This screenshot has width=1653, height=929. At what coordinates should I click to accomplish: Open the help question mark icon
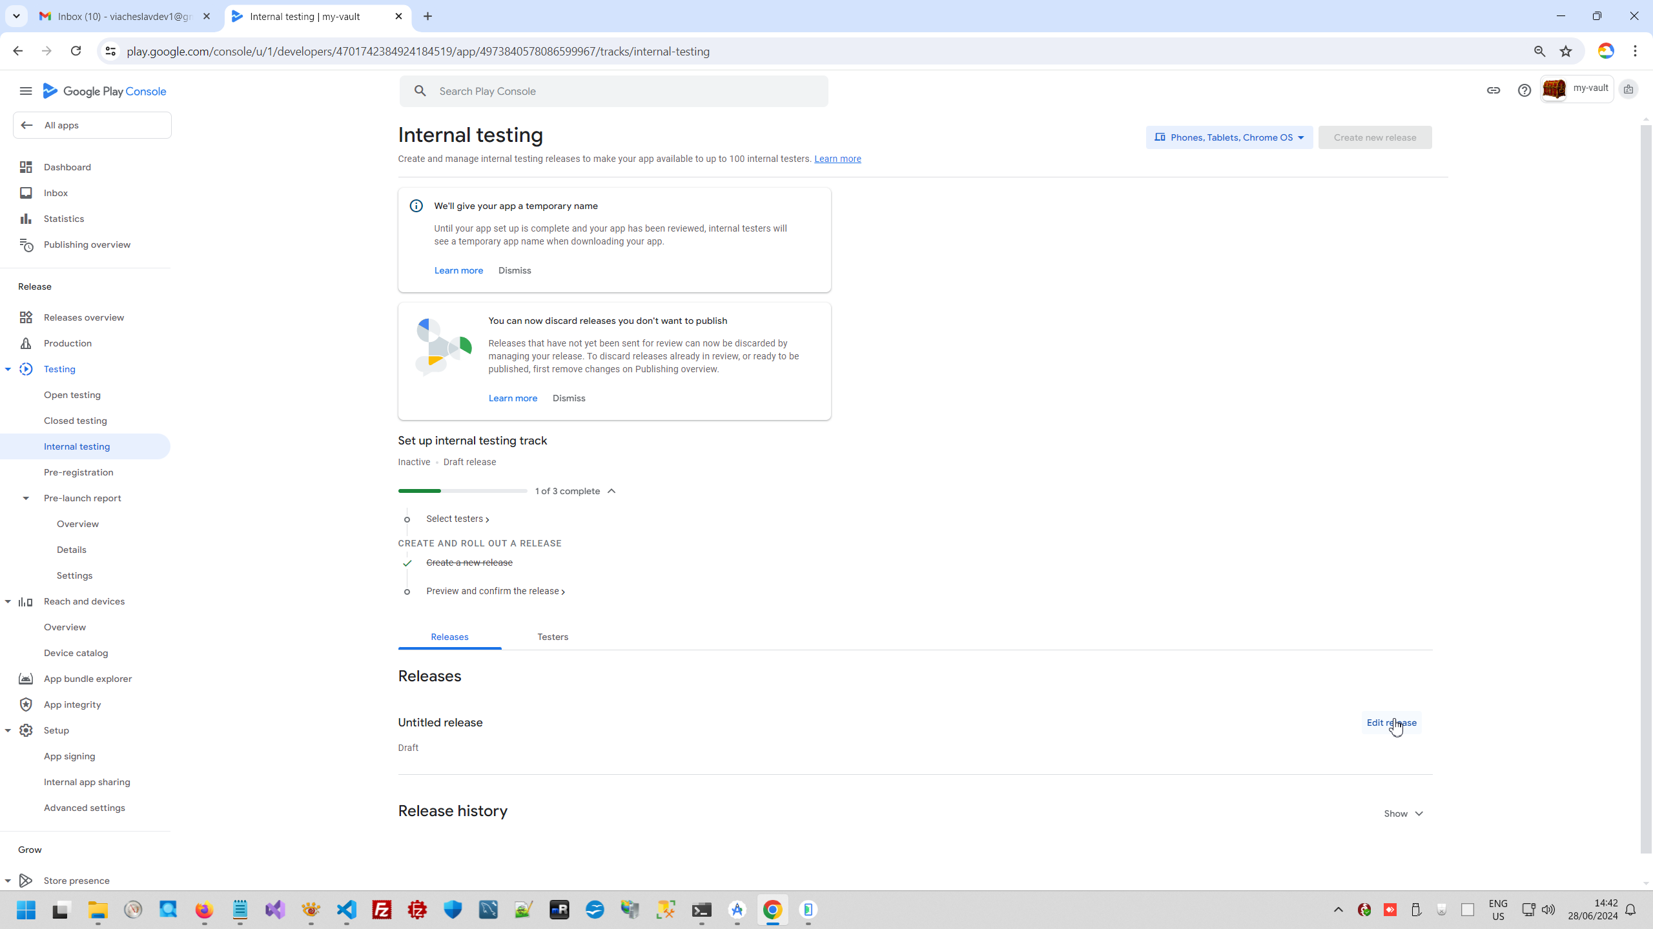pos(1524,90)
